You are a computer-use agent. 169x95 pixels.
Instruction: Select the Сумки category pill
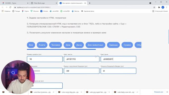click(127, 45)
